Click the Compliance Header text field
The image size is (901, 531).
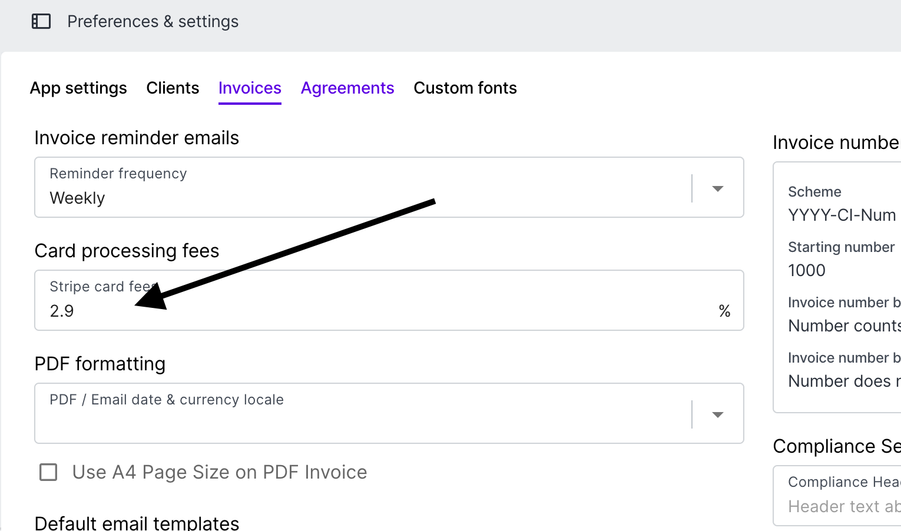click(x=837, y=496)
